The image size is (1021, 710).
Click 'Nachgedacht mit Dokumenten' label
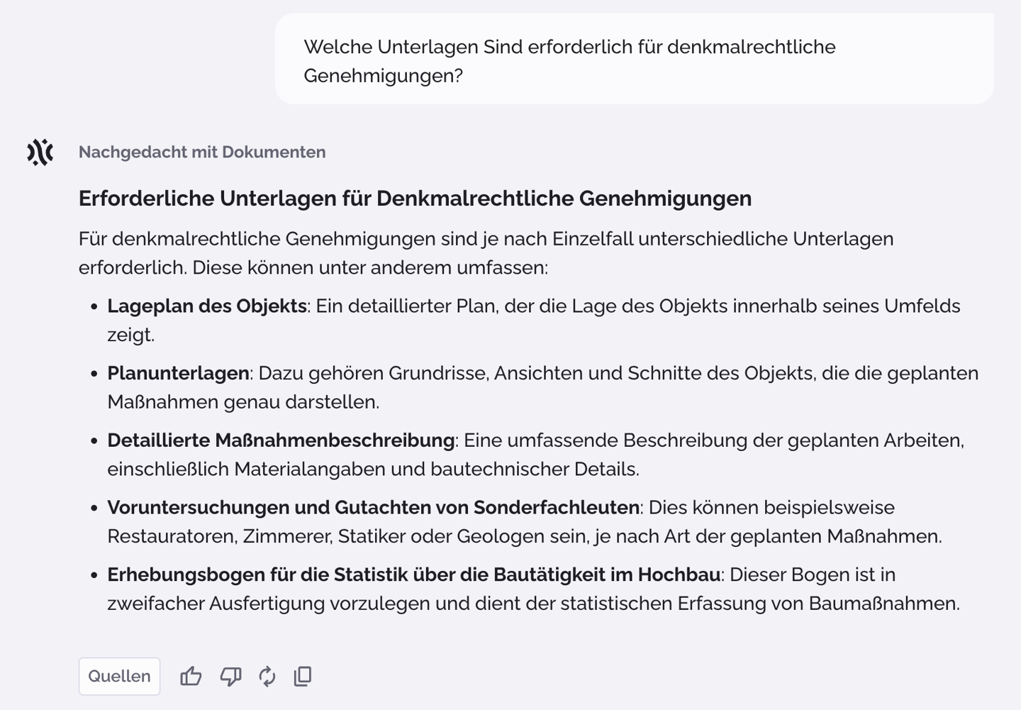[202, 151]
